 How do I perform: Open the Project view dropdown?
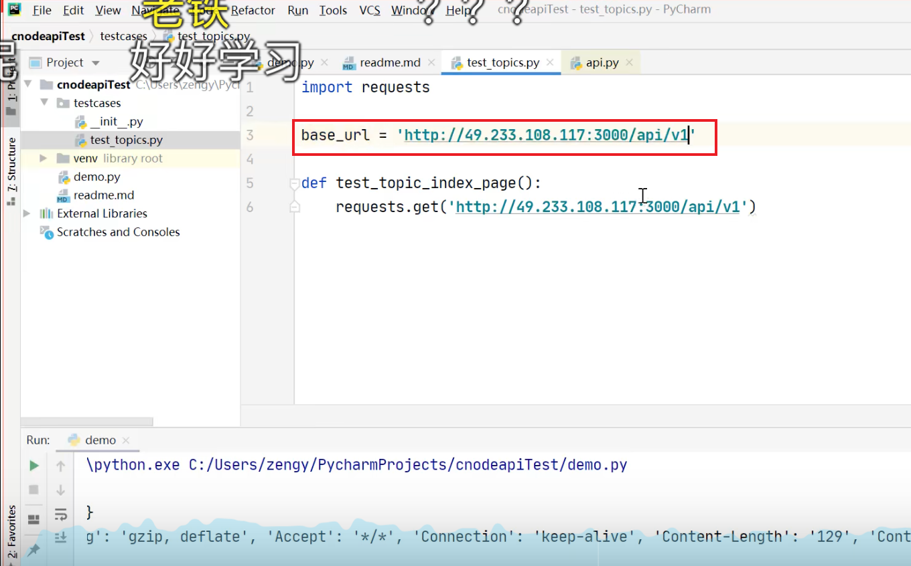pos(96,63)
